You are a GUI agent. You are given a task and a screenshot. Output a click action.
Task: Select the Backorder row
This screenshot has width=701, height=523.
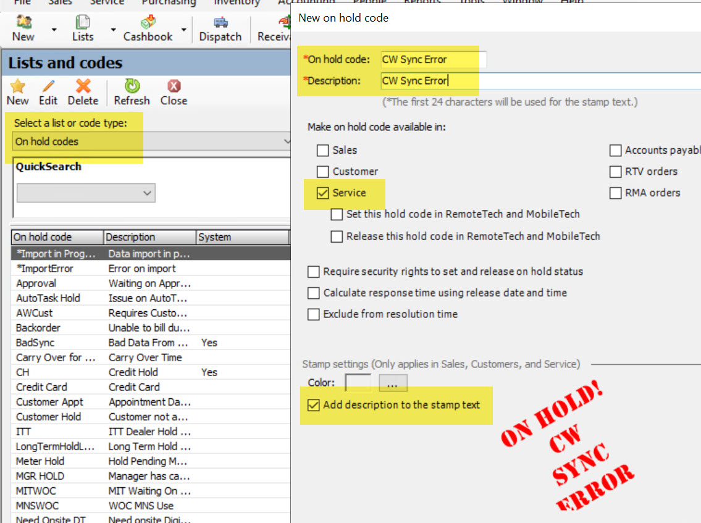pos(151,328)
